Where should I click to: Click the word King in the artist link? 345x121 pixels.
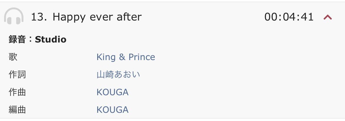click(x=105, y=57)
